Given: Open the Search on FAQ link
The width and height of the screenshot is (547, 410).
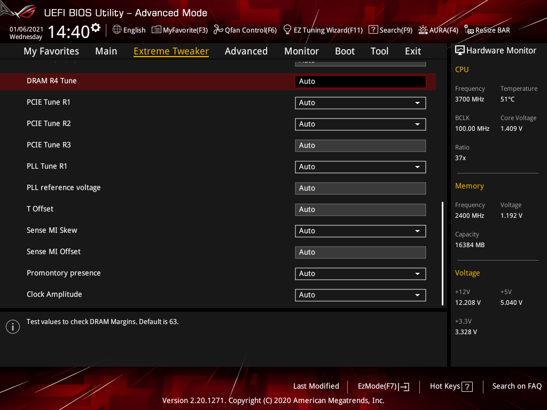Looking at the screenshot, I should pos(517,387).
